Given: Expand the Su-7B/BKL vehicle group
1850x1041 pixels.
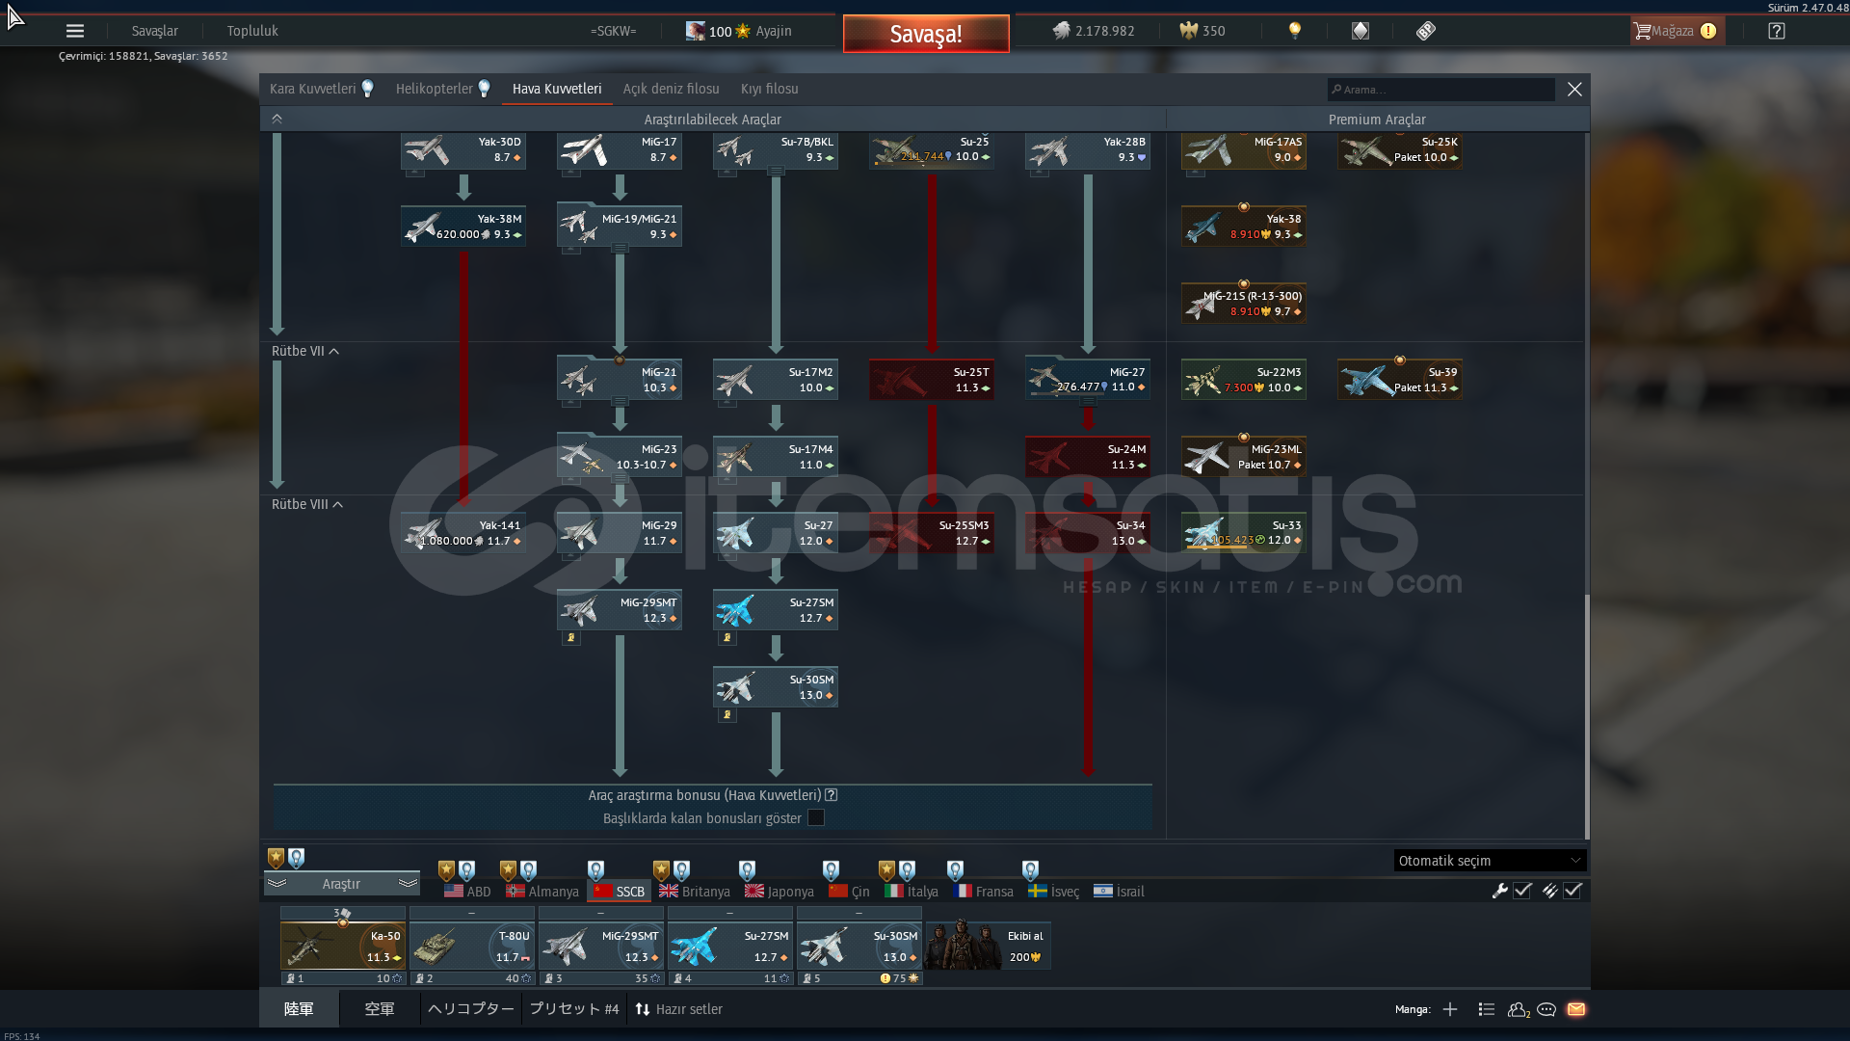Looking at the screenshot, I should (x=776, y=172).
